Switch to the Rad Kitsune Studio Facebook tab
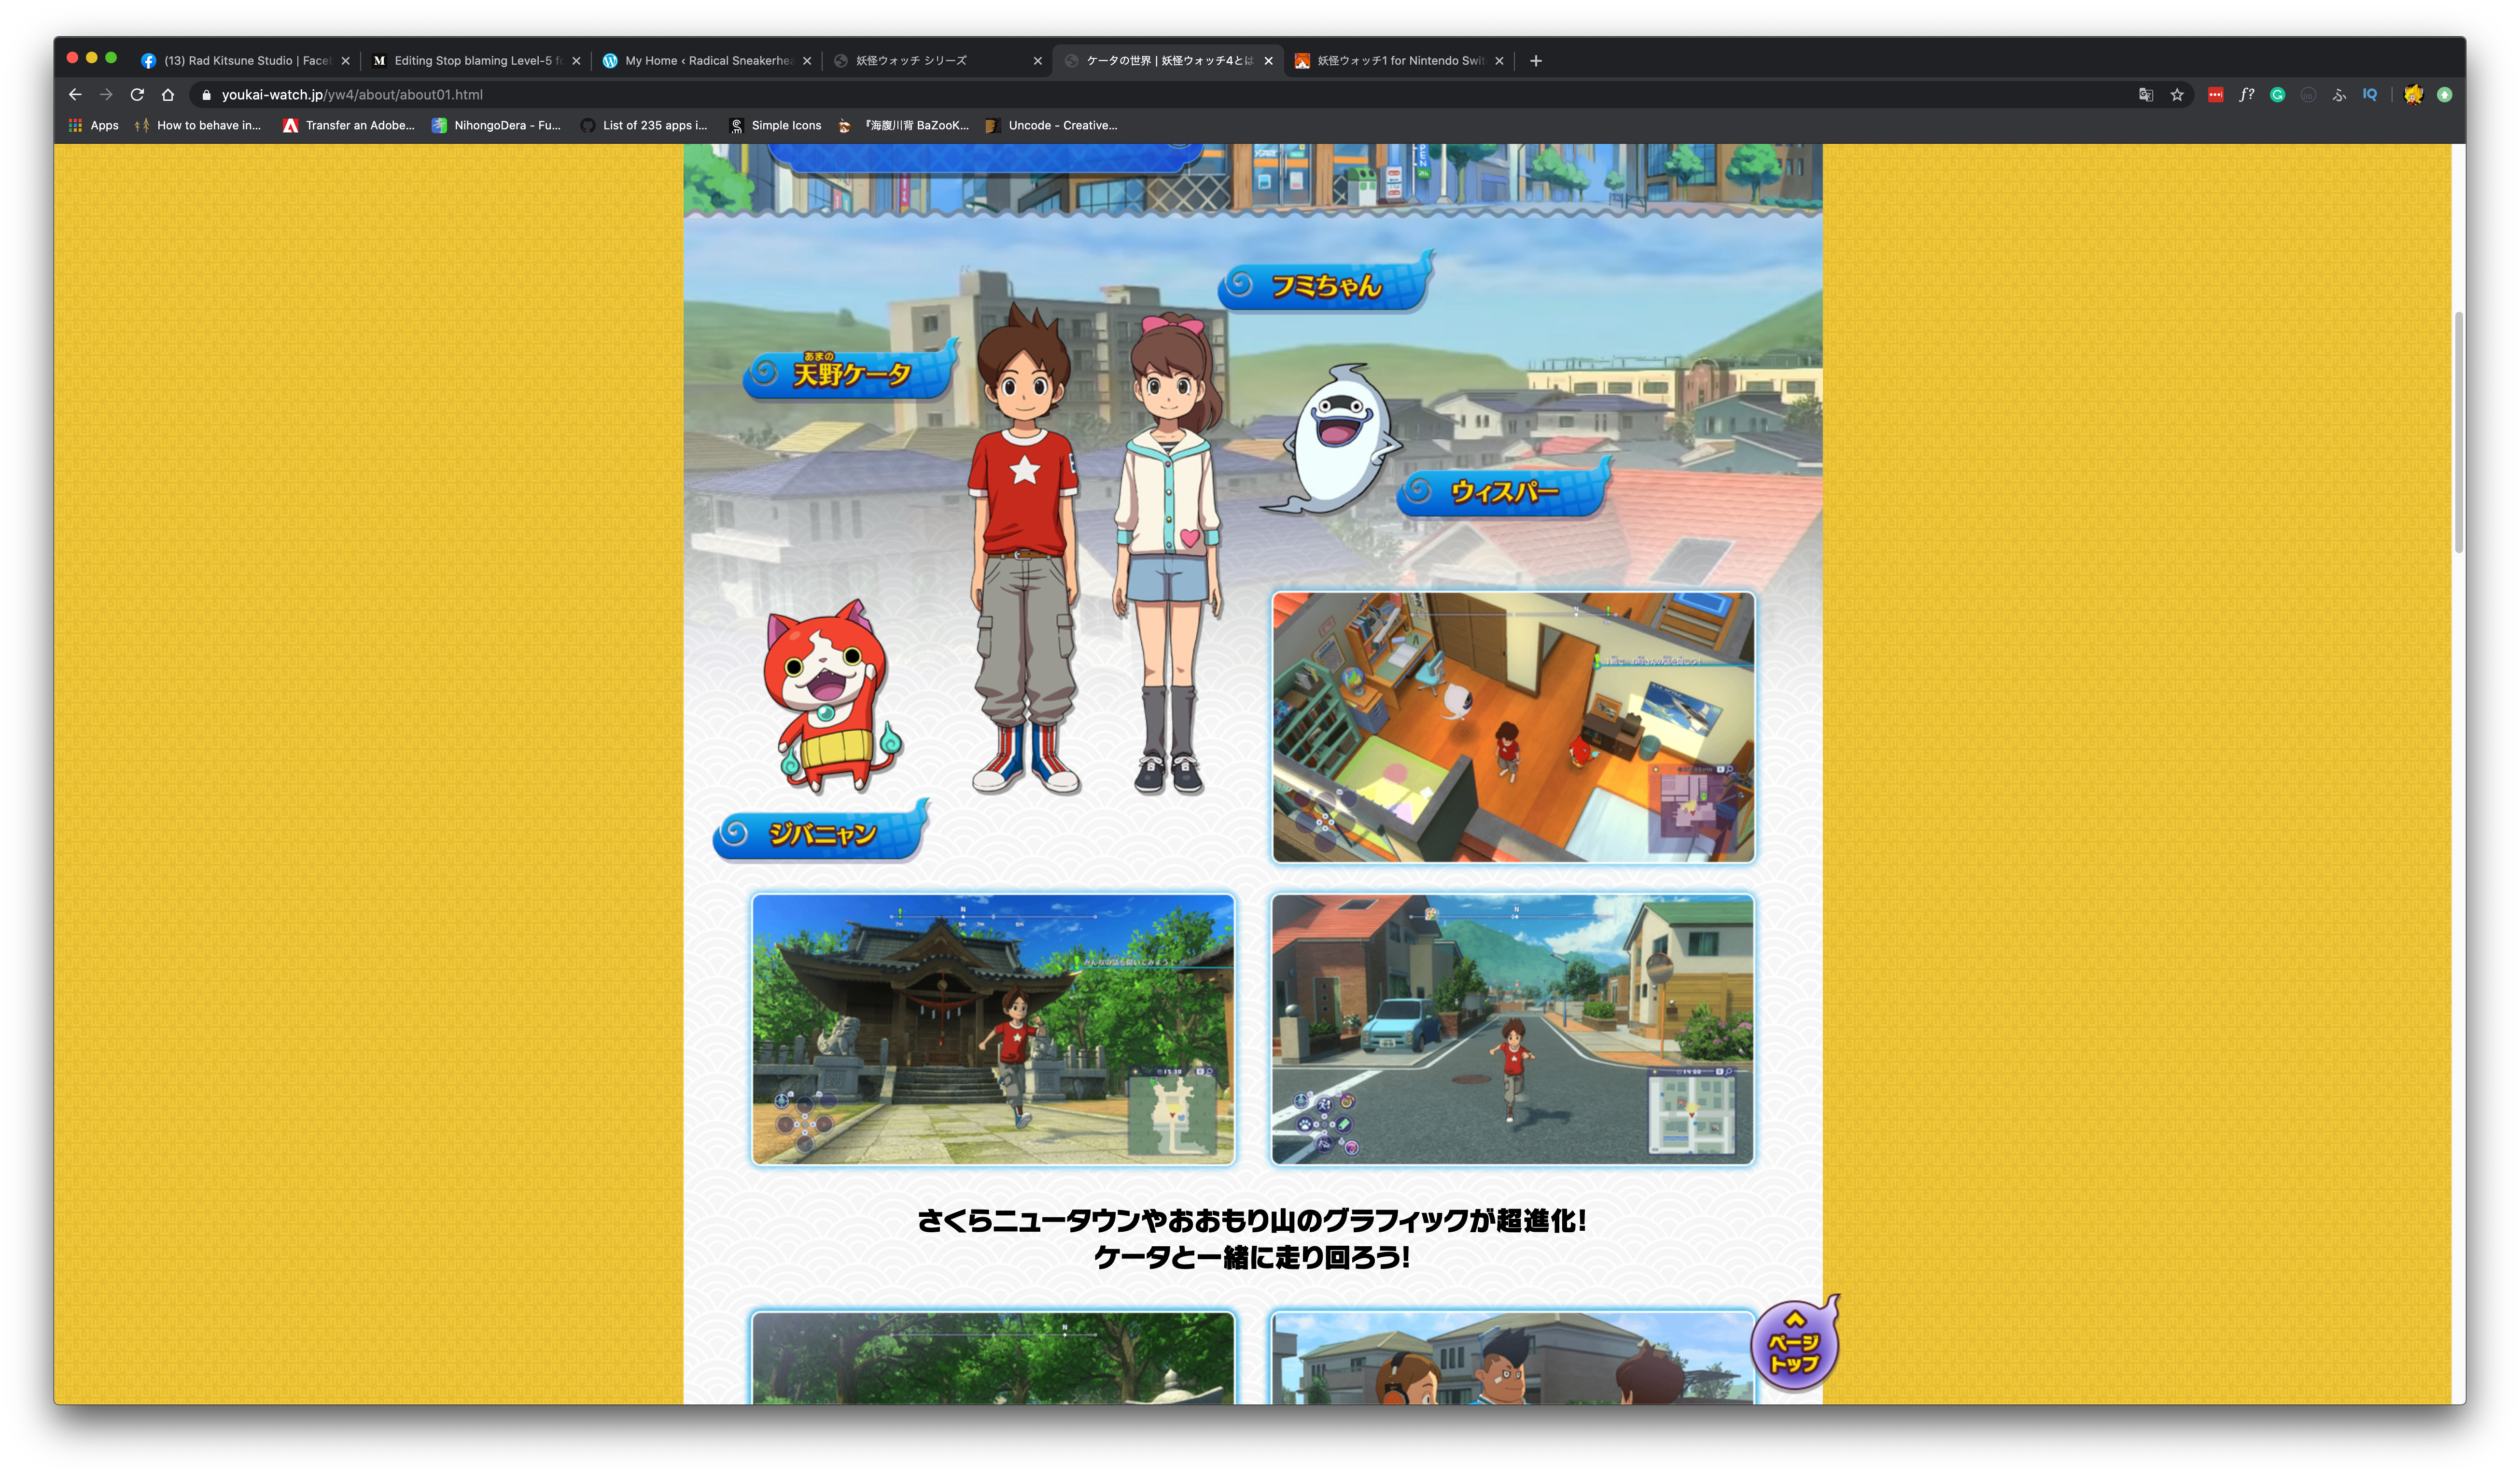Screen dimensions: 2520x1476 (x=245, y=61)
